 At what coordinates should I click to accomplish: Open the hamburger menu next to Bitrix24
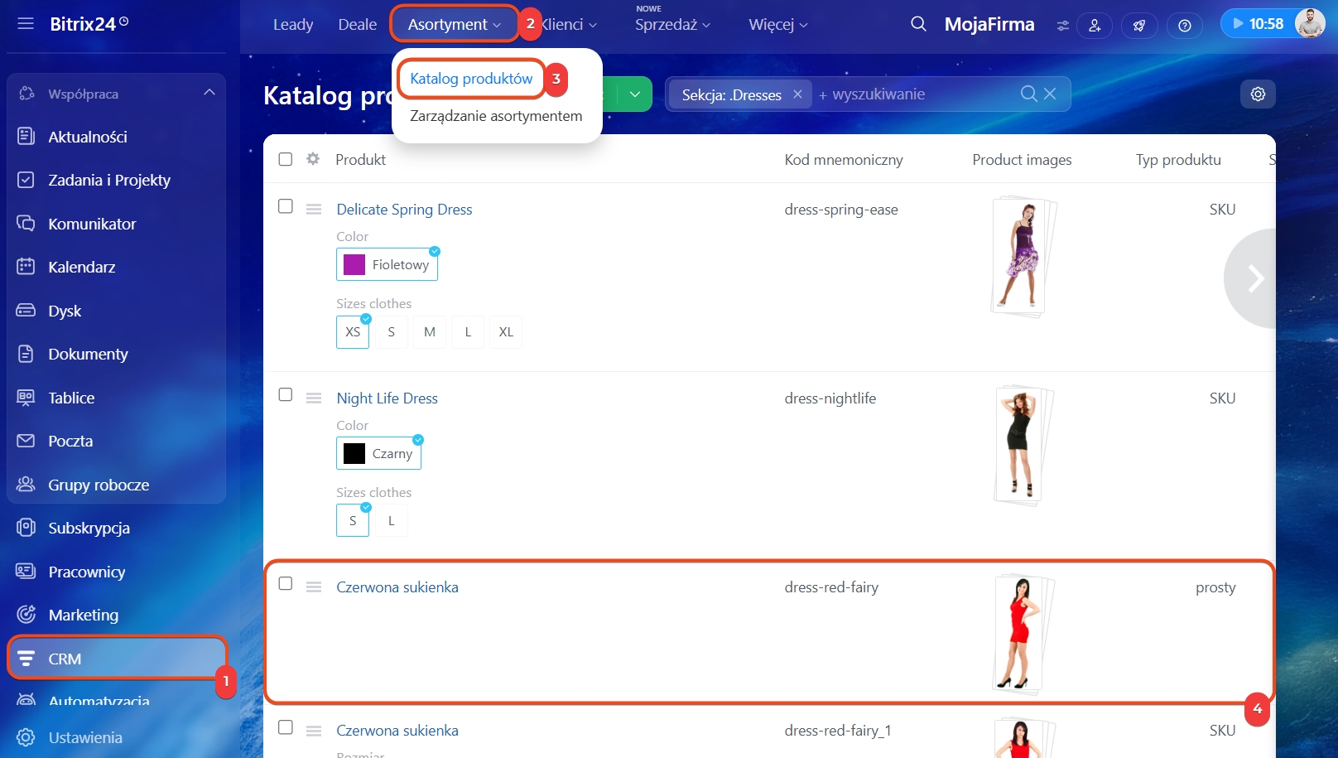click(x=26, y=24)
